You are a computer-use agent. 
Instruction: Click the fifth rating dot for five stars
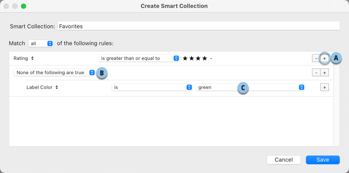point(211,59)
